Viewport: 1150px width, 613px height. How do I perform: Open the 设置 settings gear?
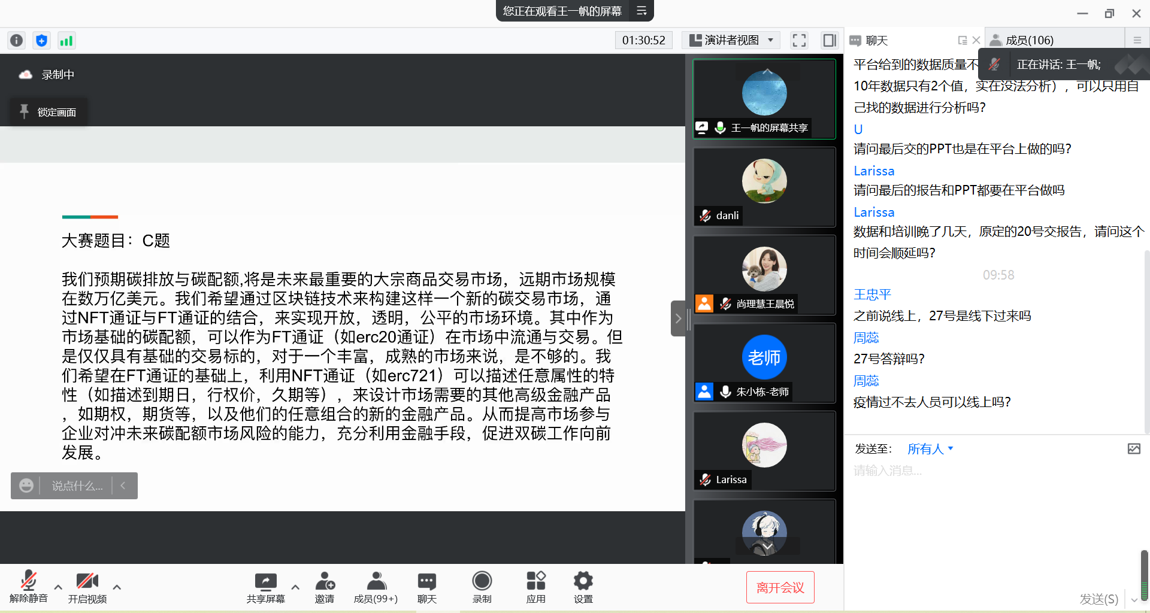tap(583, 587)
